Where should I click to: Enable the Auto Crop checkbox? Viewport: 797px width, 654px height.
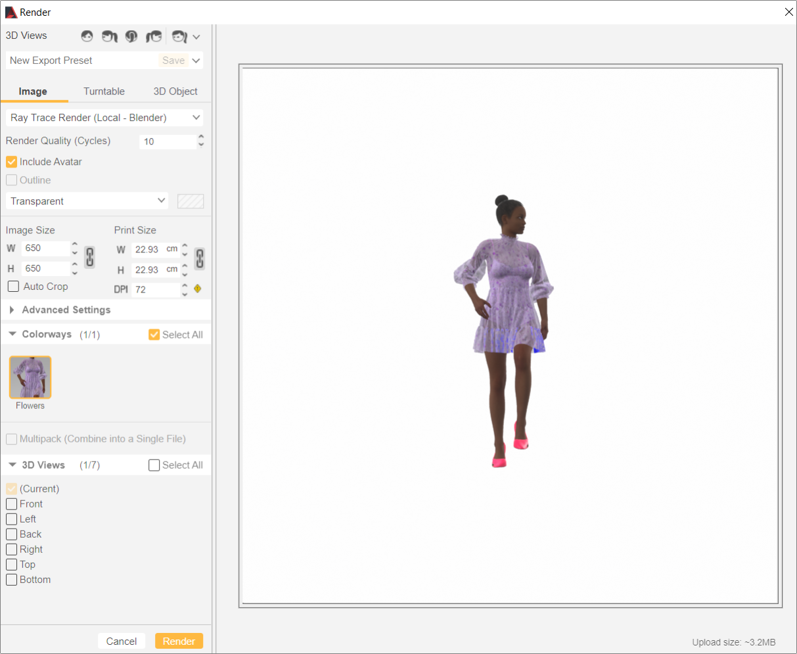pyautogui.click(x=13, y=287)
